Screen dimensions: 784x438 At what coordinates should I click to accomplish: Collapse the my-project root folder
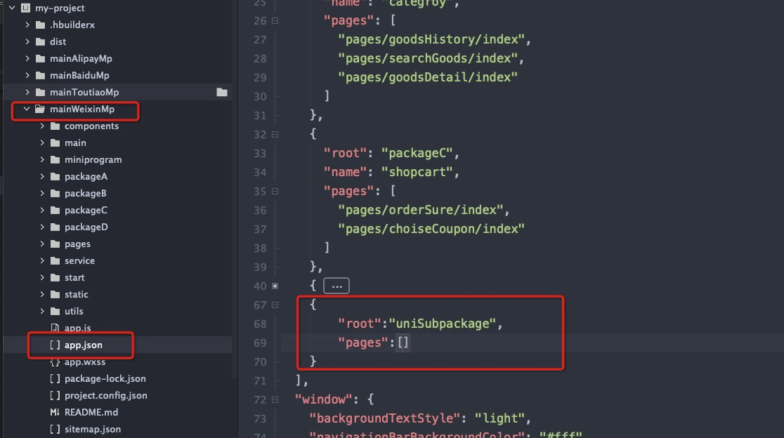pyautogui.click(x=12, y=8)
